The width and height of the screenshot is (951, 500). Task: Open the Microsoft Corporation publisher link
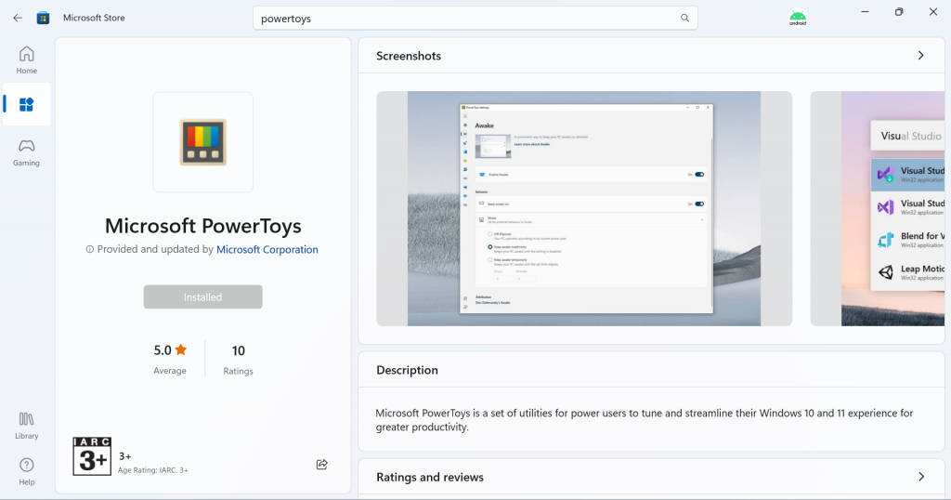click(x=267, y=249)
